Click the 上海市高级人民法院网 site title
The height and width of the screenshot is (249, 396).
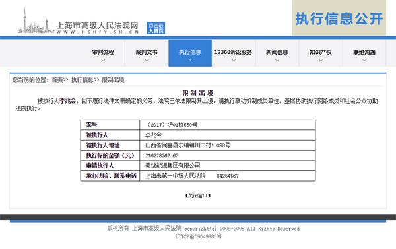97,26
